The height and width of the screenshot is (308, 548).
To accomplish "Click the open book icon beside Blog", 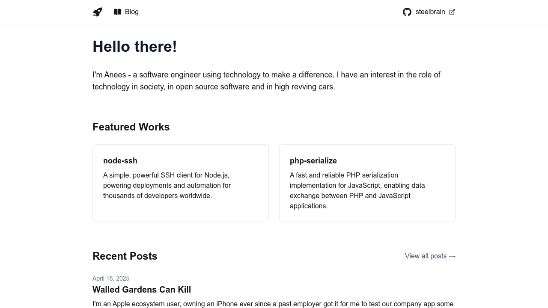I will click(117, 12).
